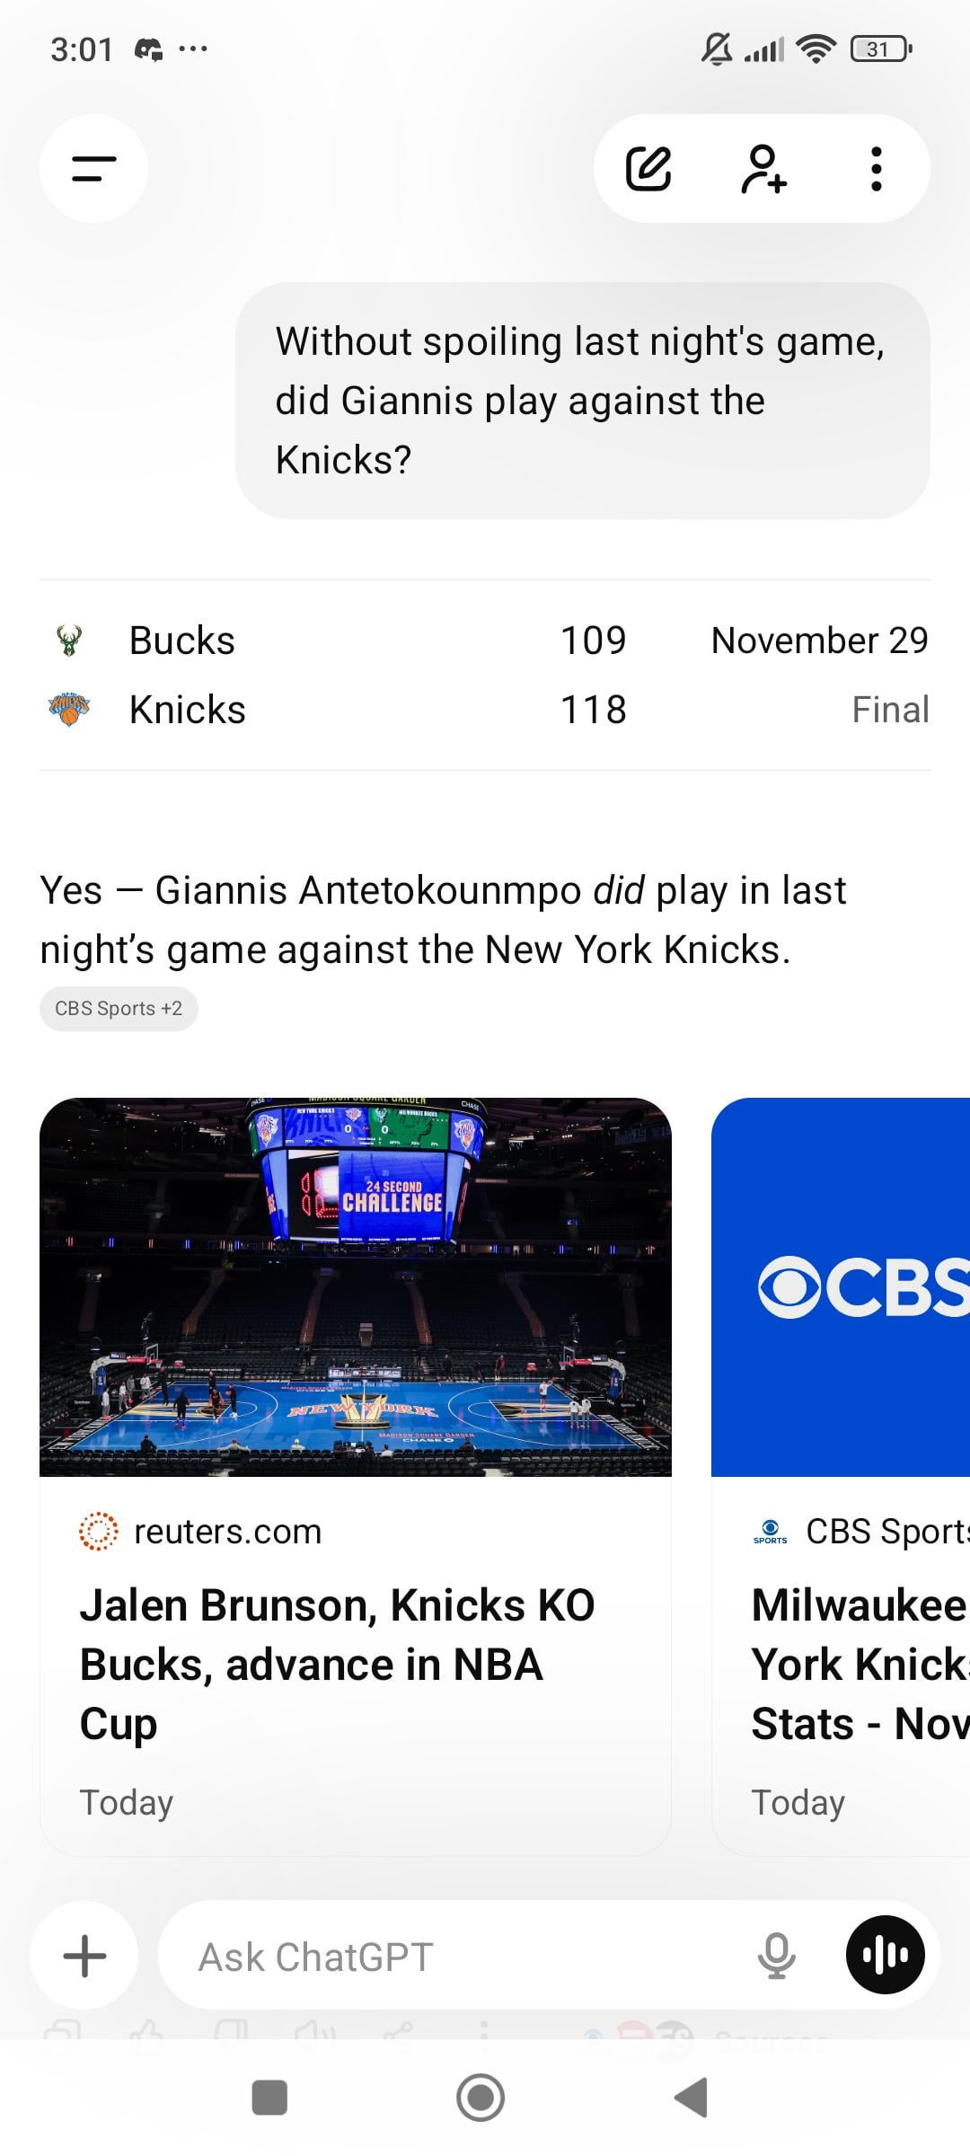Open the reuters.com source link

click(x=226, y=1532)
